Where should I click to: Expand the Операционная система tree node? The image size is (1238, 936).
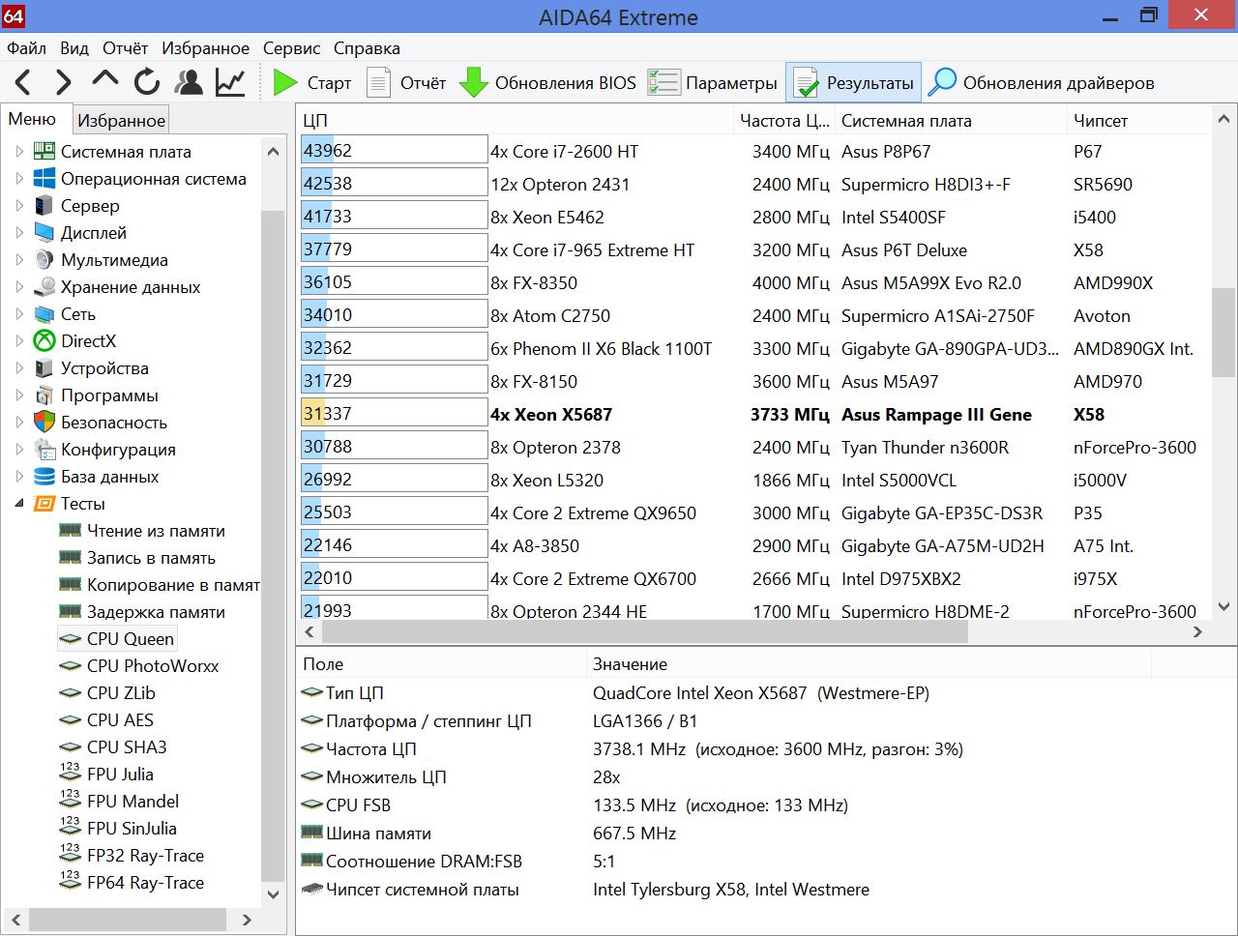tap(19, 179)
